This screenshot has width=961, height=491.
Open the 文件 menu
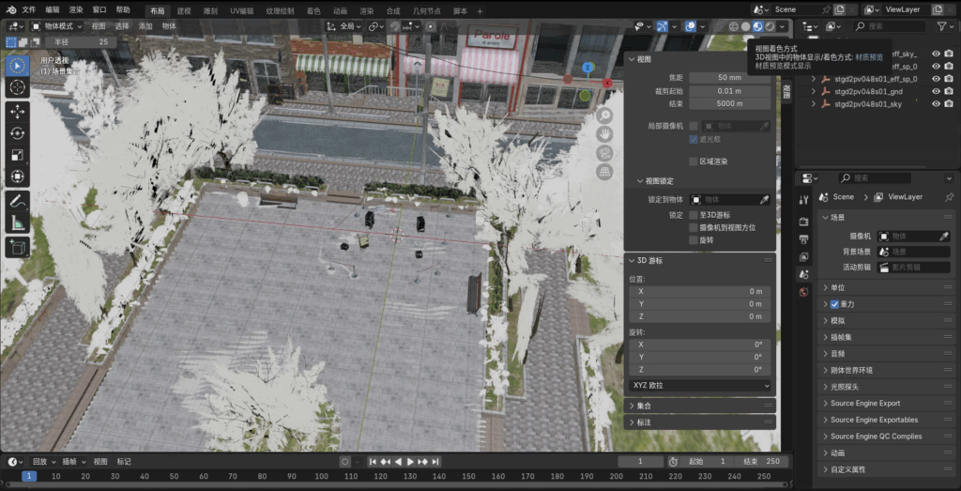(29, 10)
